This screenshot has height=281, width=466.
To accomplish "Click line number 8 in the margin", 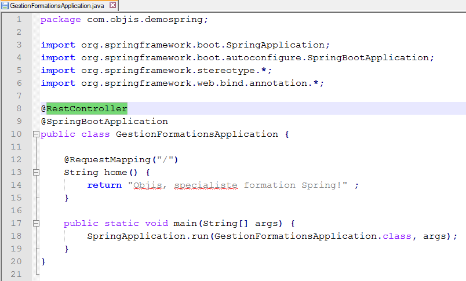I will [19, 108].
